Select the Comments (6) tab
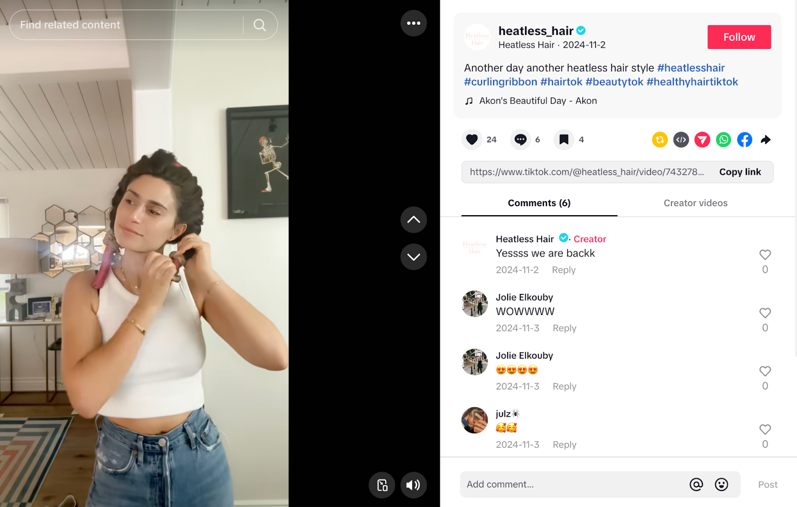The width and height of the screenshot is (797, 507). pos(539,203)
